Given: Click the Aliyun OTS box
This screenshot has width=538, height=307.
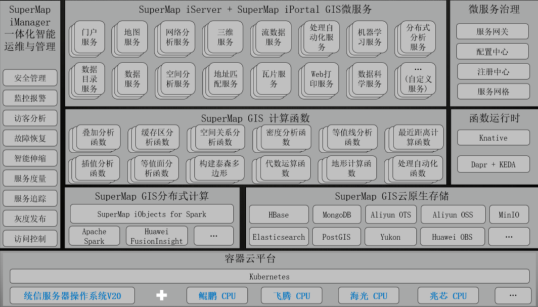Looking at the screenshot, I should coord(391,215).
